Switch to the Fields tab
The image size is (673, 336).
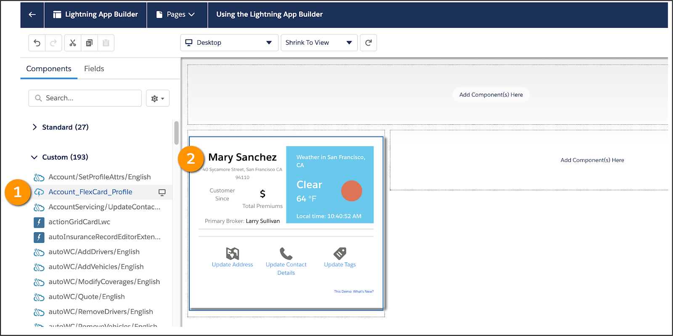94,68
